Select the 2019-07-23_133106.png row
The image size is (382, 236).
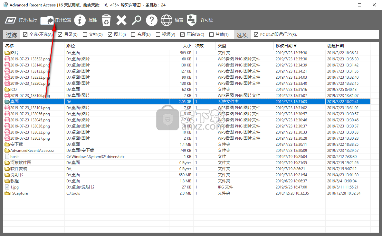click(x=187, y=95)
